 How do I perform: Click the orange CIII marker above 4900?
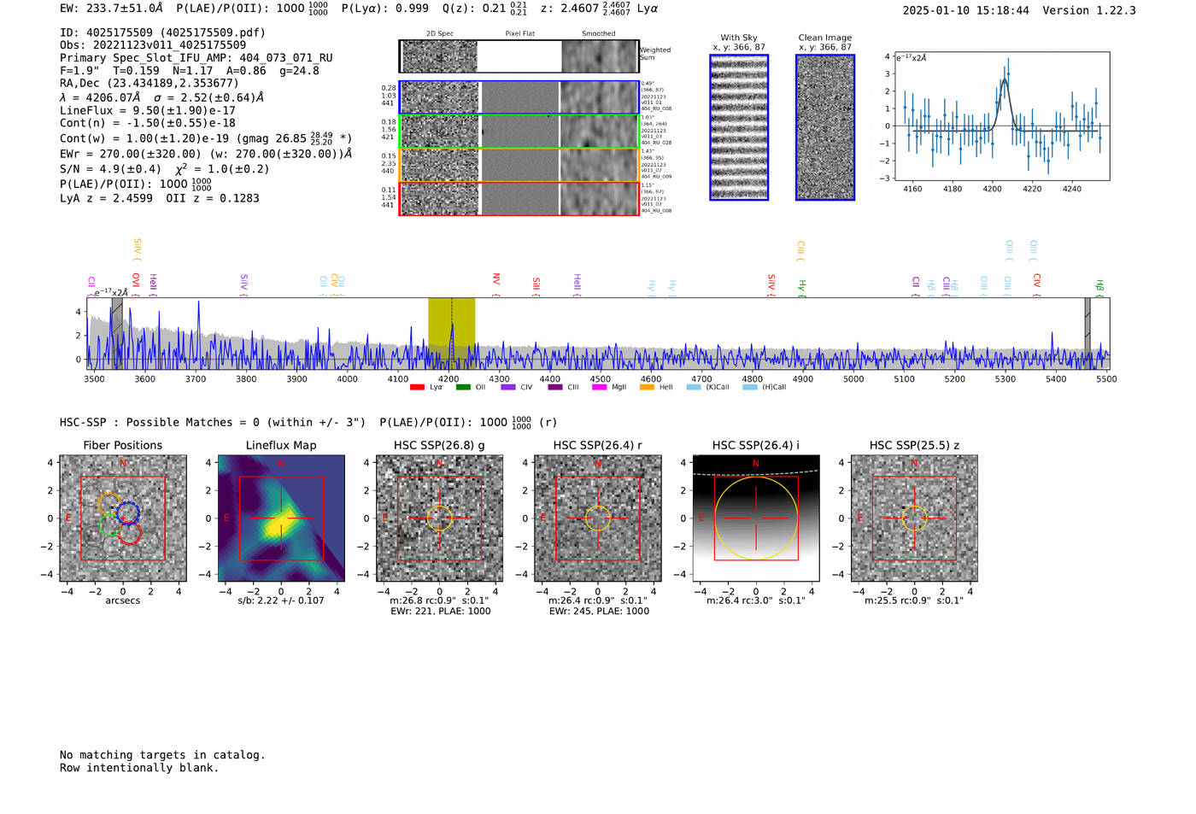coord(800,251)
